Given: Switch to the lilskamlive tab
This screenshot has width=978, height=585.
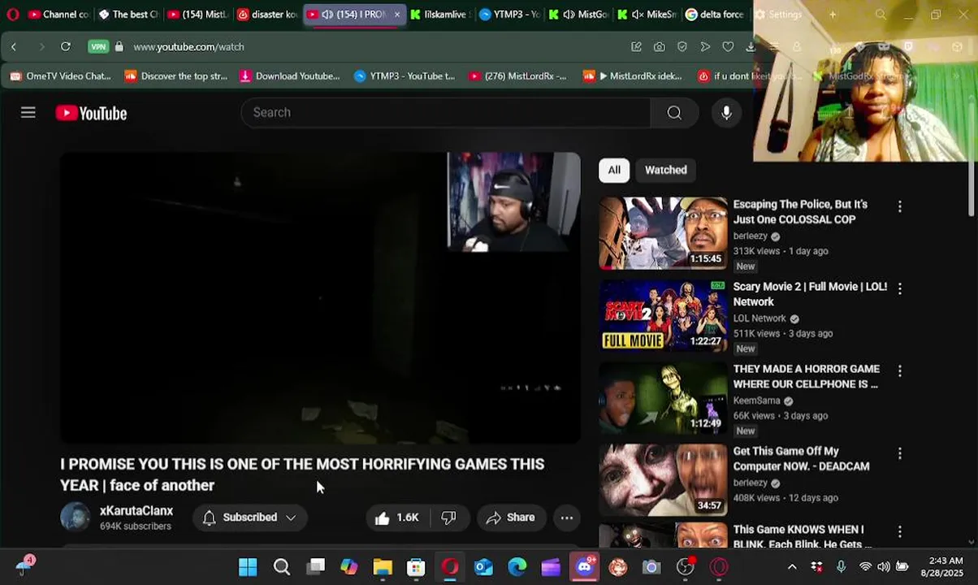Looking at the screenshot, I should [x=439, y=15].
